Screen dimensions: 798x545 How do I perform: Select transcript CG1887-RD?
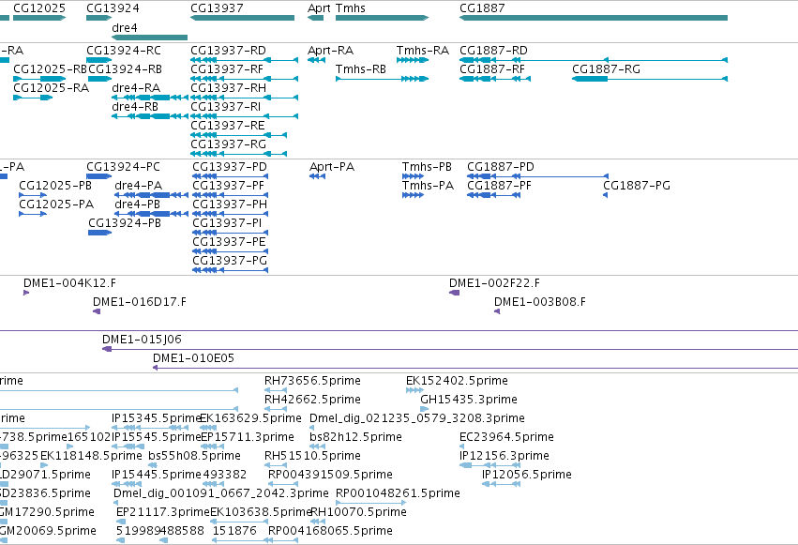(x=594, y=60)
